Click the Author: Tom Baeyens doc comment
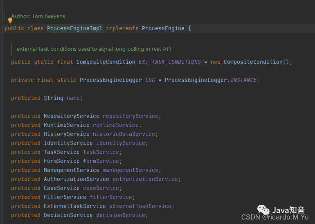315x224 pixels. click(x=38, y=16)
